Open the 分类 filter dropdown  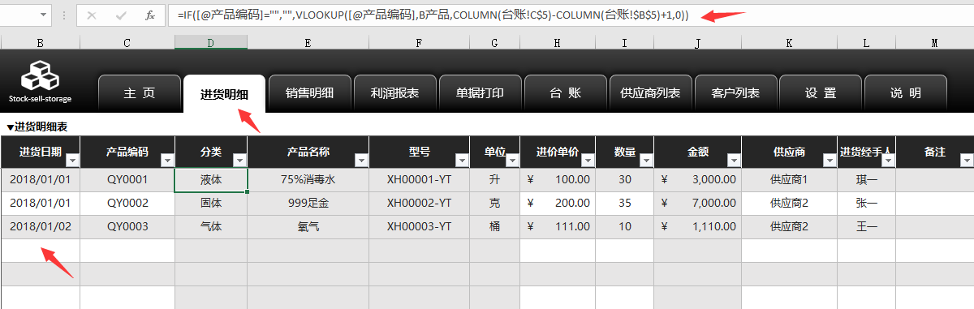(x=239, y=160)
